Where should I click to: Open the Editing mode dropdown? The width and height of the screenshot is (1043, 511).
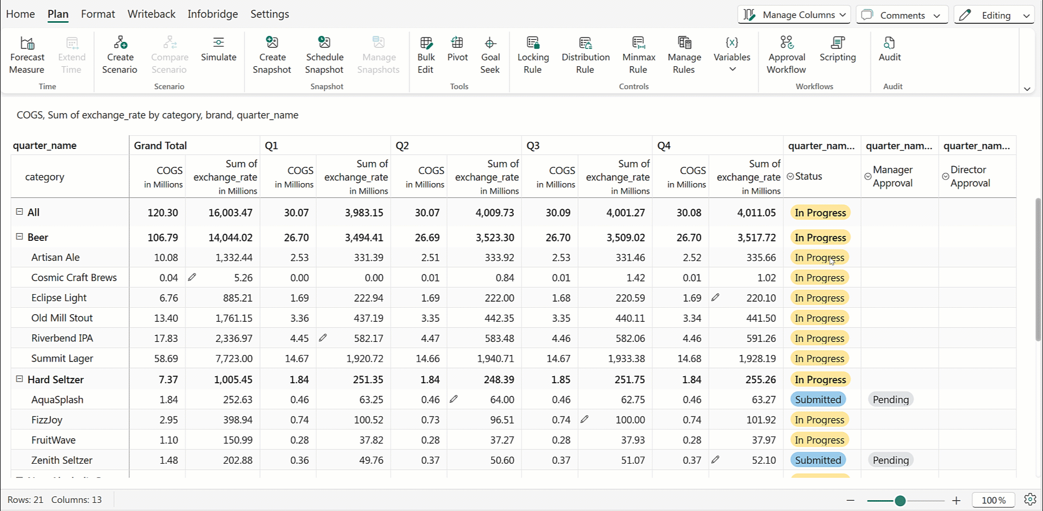pos(994,15)
